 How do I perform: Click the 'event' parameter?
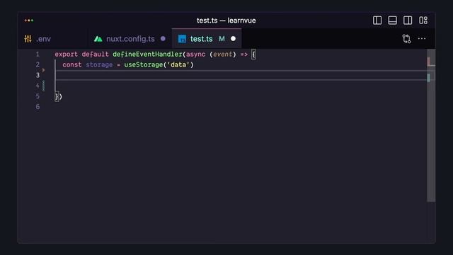point(222,55)
